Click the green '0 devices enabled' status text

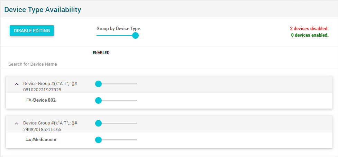coord(309,35)
